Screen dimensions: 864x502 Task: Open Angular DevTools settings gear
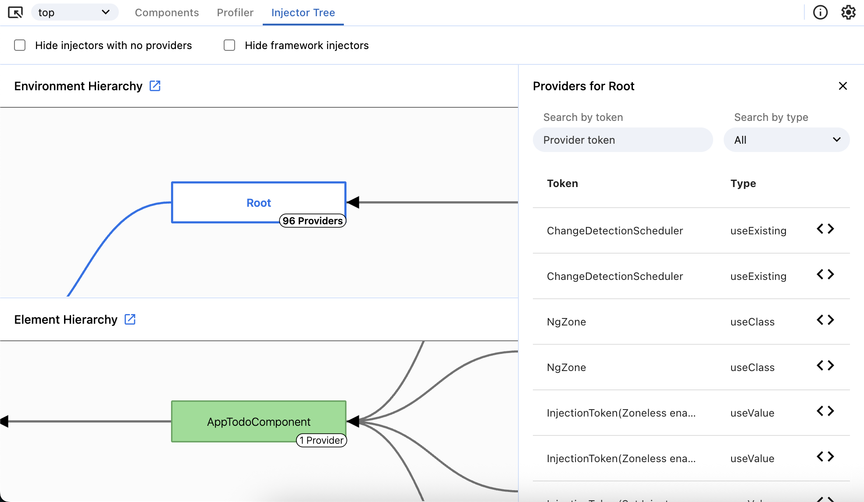point(849,12)
